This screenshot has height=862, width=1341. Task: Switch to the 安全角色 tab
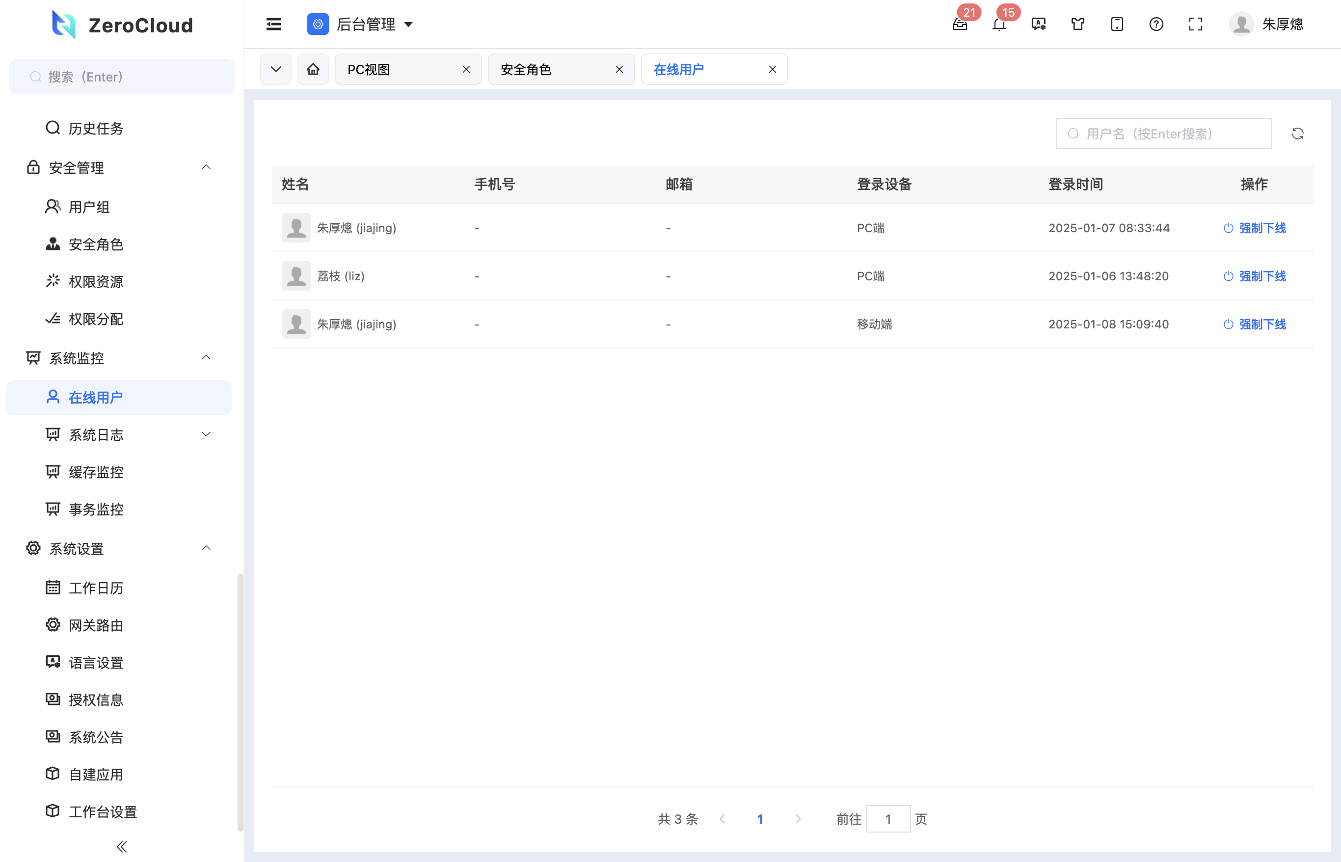click(562, 69)
